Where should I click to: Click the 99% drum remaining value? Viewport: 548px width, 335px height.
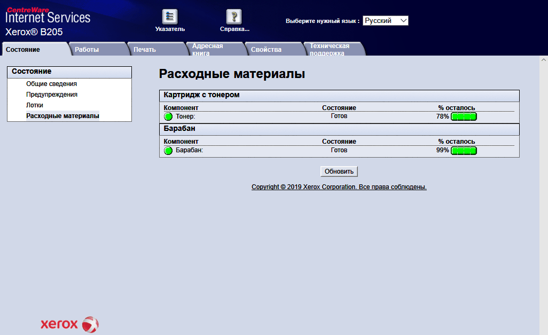click(442, 150)
